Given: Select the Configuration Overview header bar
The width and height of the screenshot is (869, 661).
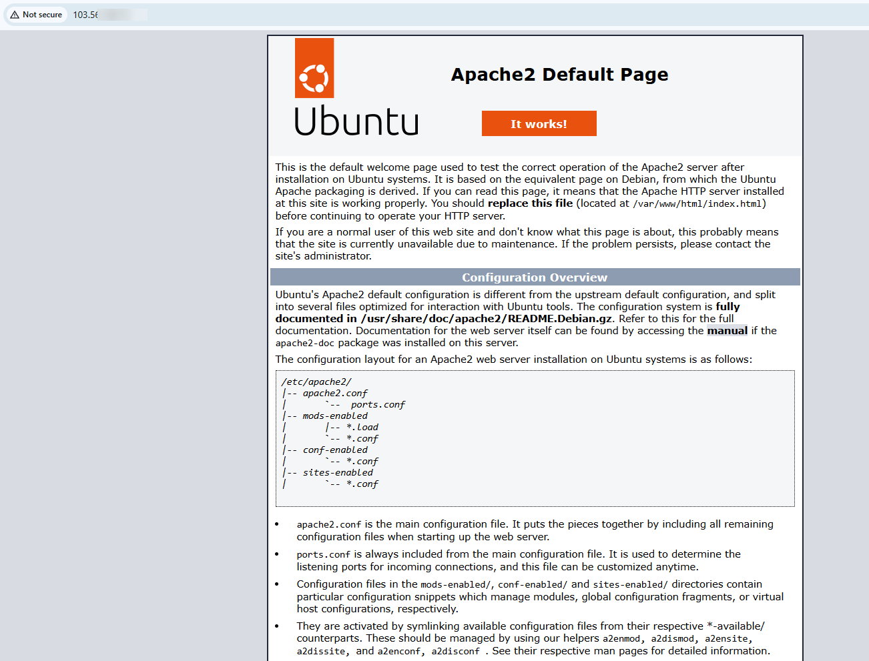Looking at the screenshot, I should (x=535, y=276).
